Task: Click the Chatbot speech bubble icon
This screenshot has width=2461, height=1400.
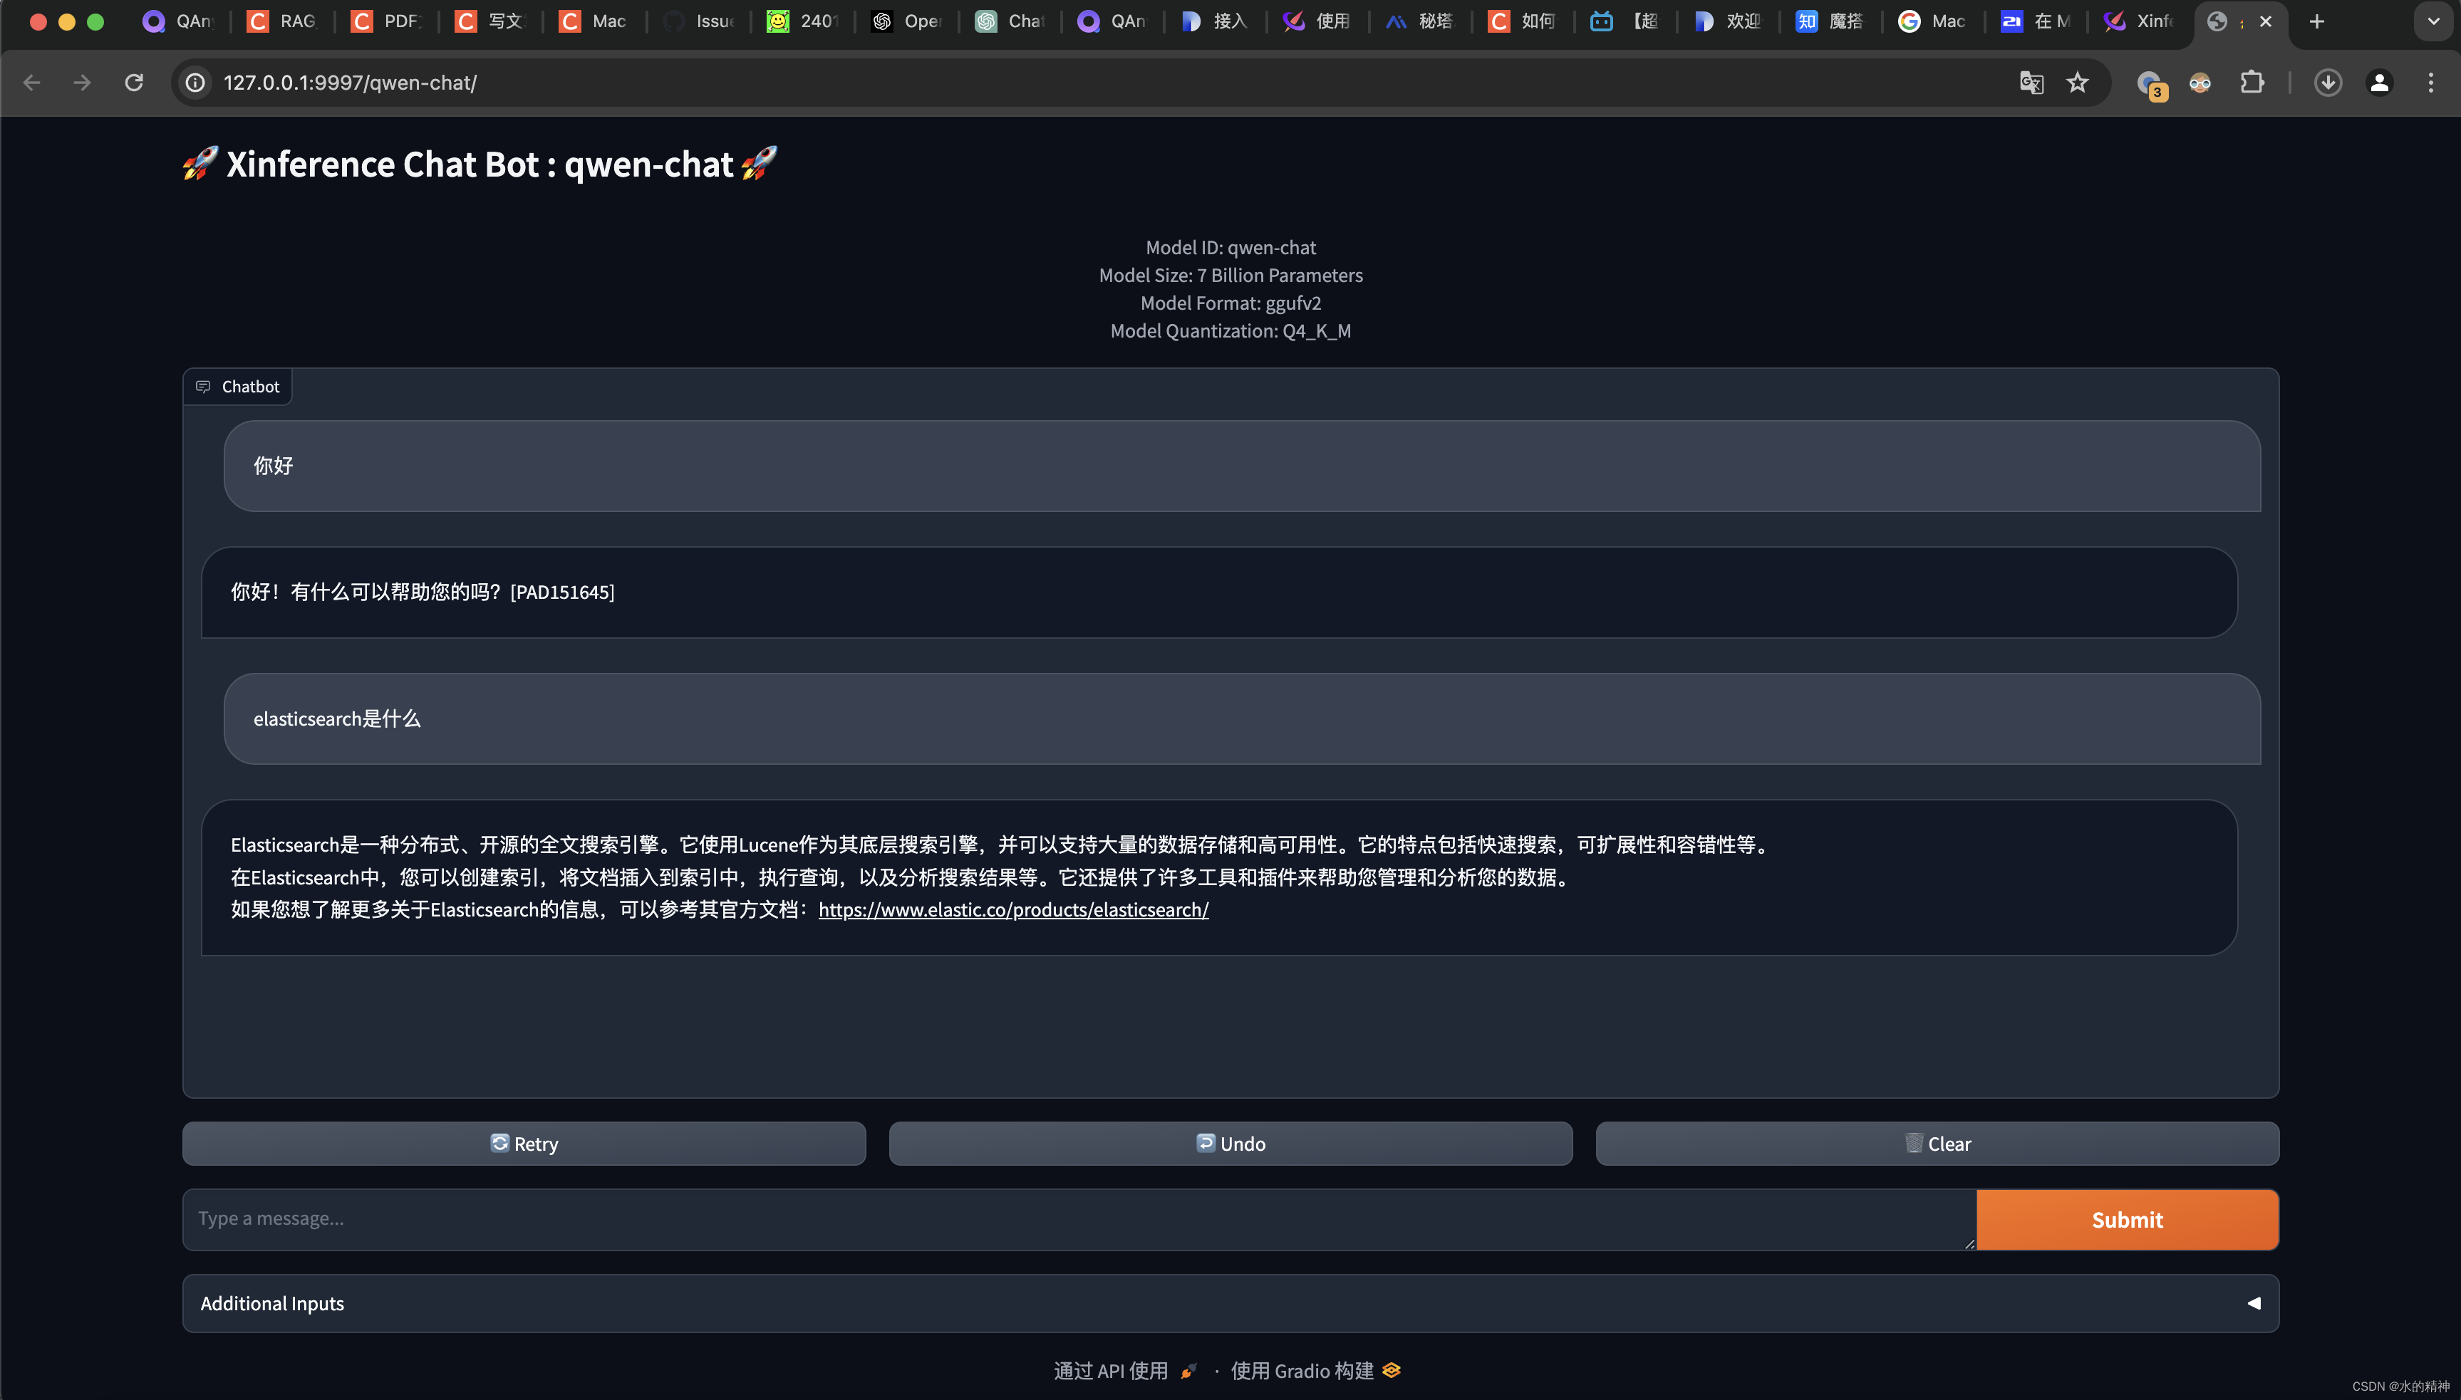Action: pyautogui.click(x=204, y=387)
